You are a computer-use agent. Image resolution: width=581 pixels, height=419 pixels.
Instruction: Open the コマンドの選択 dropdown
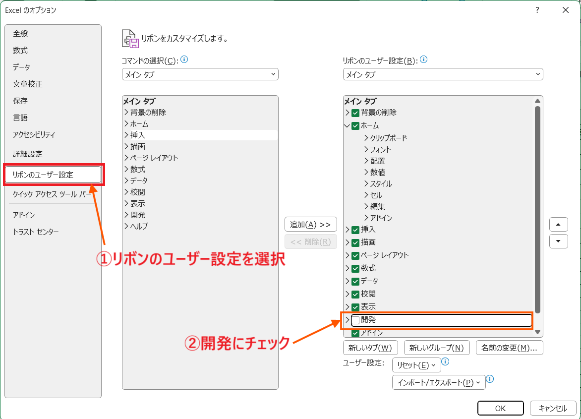coord(200,74)
